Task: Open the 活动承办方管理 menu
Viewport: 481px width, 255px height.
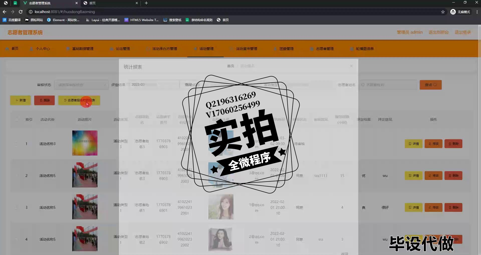Action: pyautogui.click(x=162, y=49)
